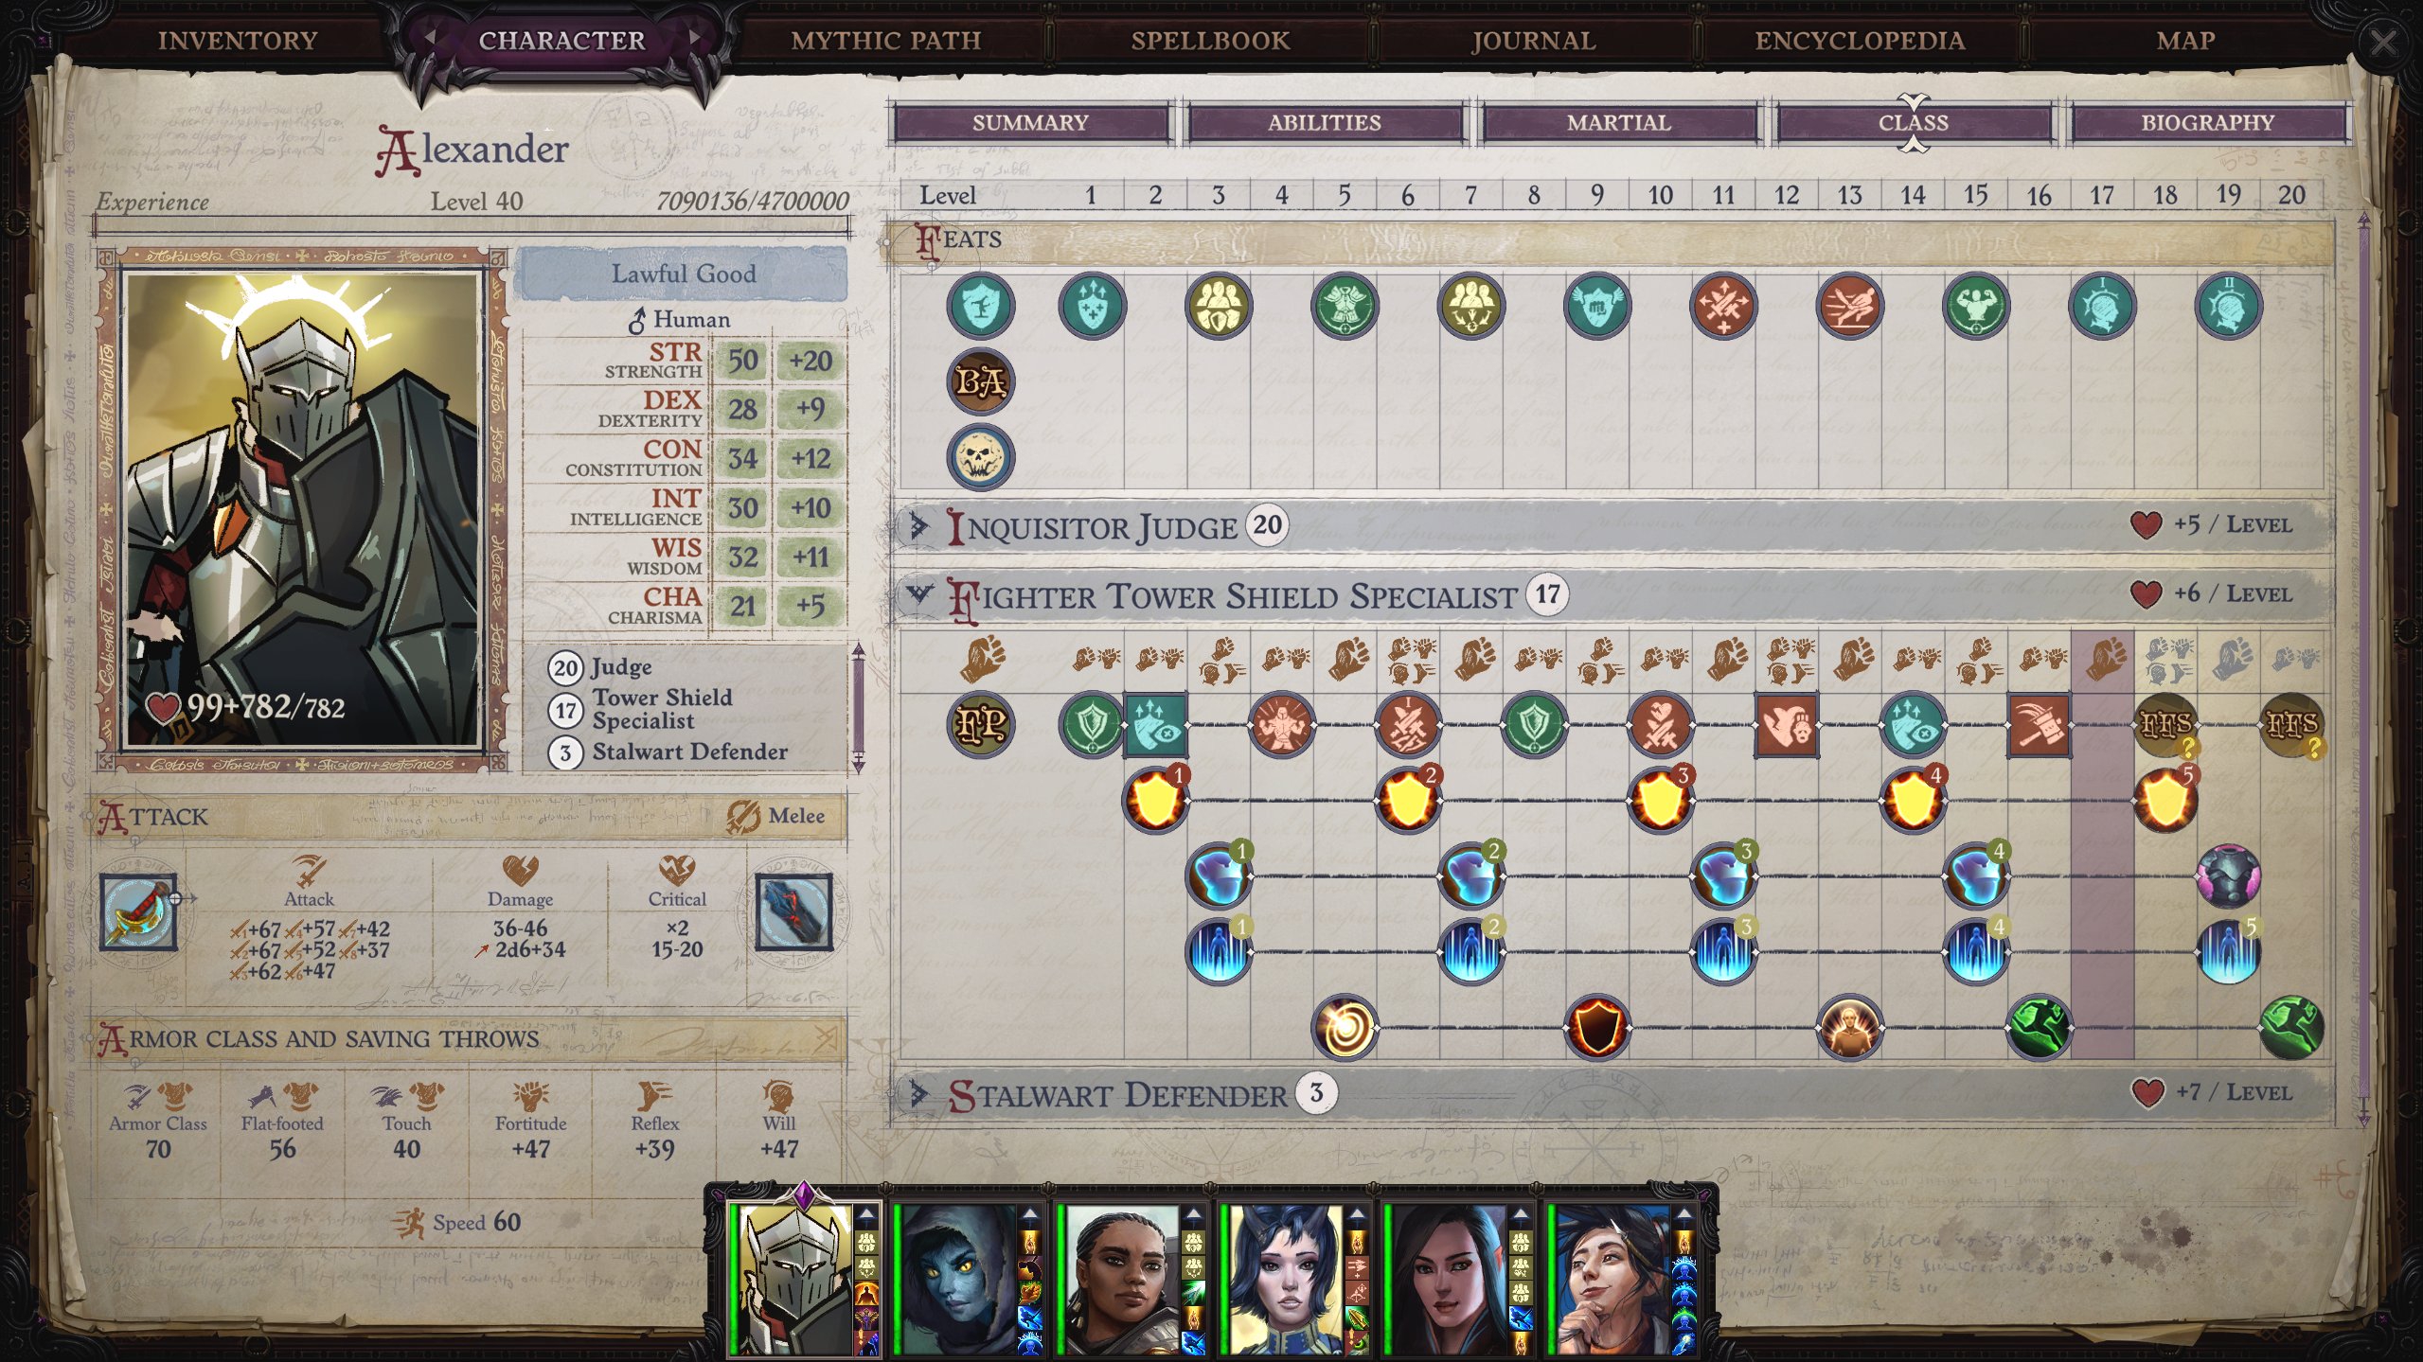Click the skull feat icon at level 1
Screen dimensions: 2423x1362
[979, 457]
